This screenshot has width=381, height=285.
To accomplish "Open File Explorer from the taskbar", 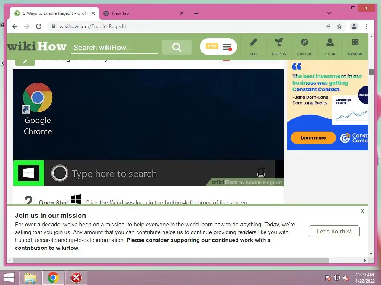I will click(x=30, y=278).
